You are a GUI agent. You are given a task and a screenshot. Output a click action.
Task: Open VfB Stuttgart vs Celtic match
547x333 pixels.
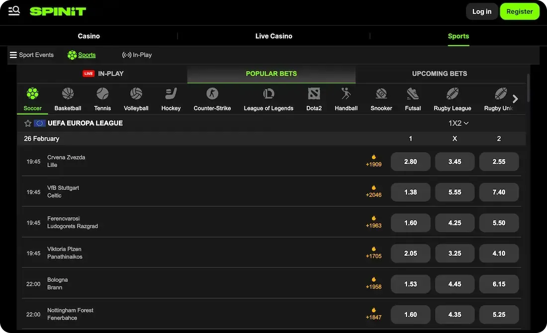click(63, 192)
